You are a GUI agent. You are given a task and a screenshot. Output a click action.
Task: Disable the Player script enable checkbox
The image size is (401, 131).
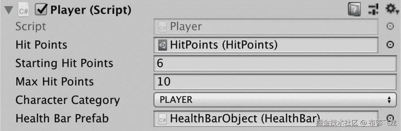(41, 10)
